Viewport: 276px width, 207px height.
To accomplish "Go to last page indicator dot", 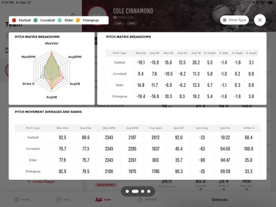I will [149, 191].
